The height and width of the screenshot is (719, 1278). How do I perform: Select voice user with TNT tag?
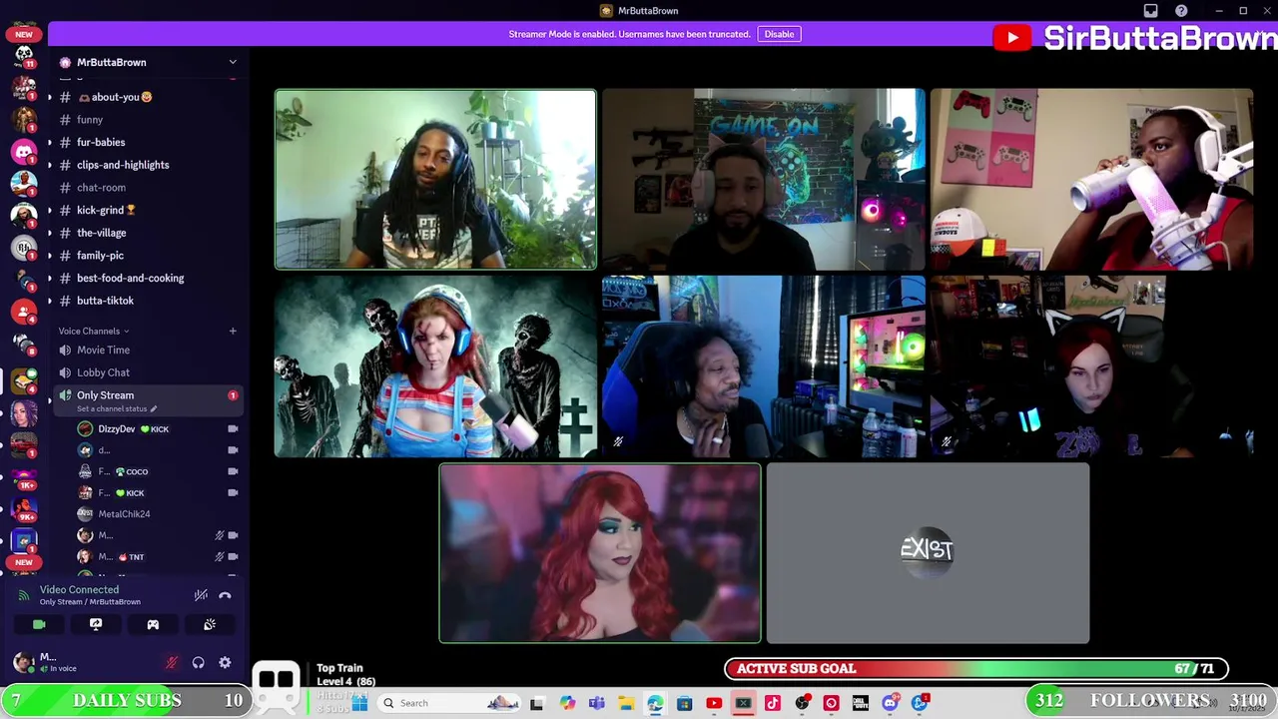(x=158, y=556)
